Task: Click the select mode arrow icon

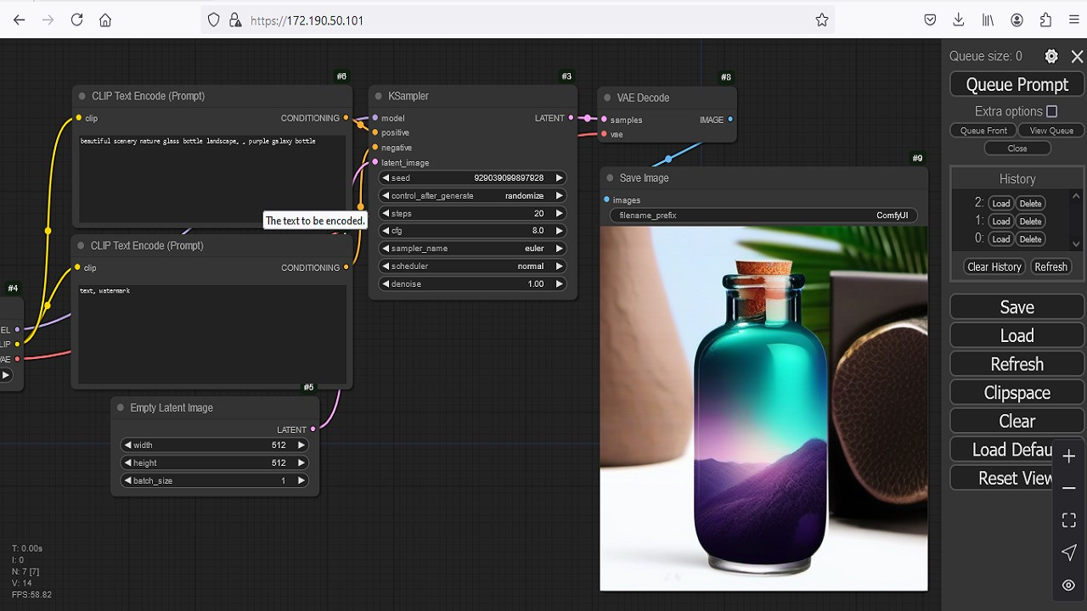Action: pos(1068,552)
